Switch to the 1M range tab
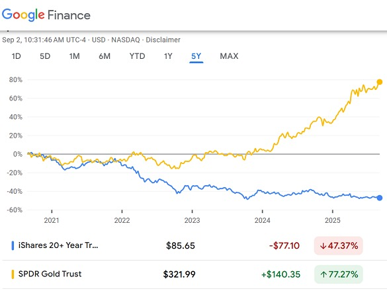 pyautogui.click(x=74, y=56)
